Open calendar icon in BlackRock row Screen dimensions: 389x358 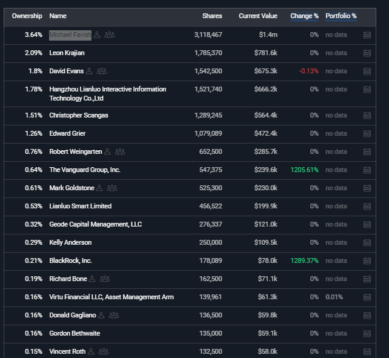(x=367, y=260)
